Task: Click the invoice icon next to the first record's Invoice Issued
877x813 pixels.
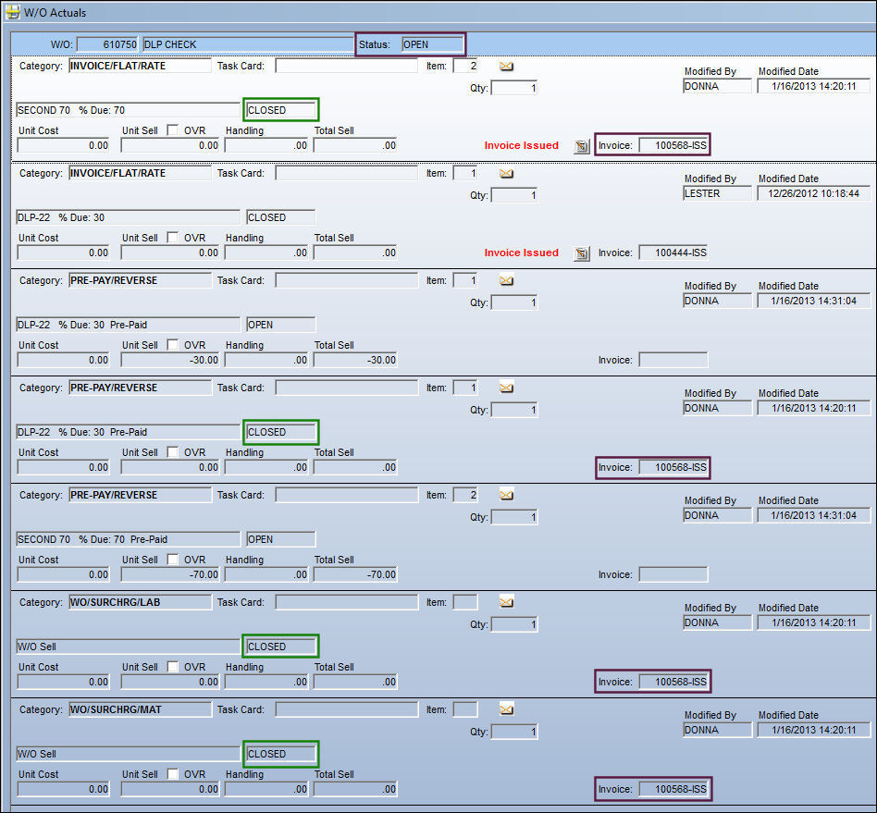Action: pyautogui.click(x=582, y=146)
